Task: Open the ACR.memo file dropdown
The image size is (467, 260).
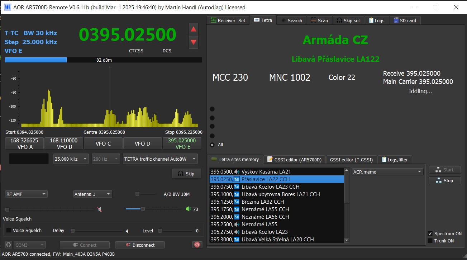Action: click(x=387, y=172)
